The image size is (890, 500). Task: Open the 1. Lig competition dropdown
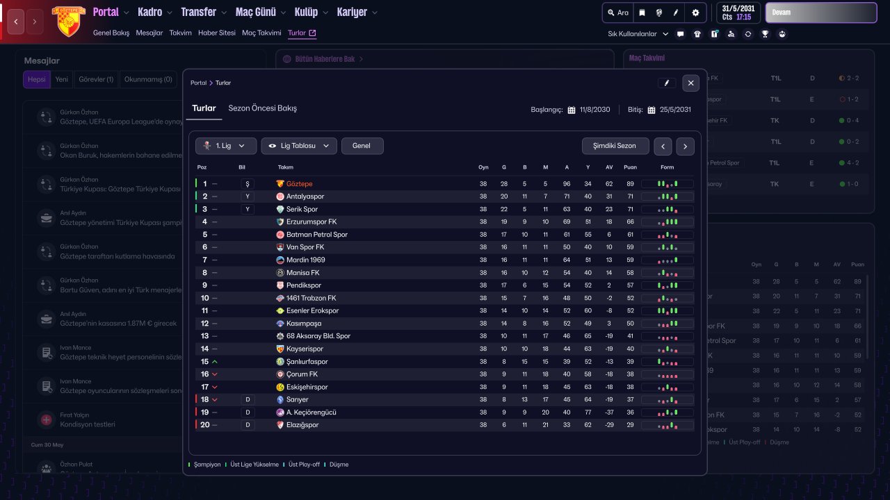click(x=226, y=146)
